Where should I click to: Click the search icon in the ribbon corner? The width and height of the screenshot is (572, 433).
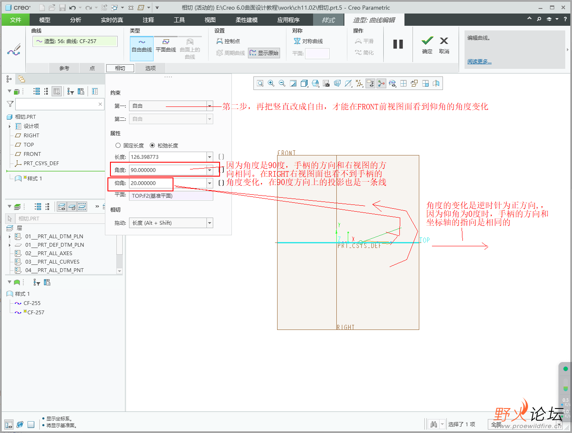(539, 19)
